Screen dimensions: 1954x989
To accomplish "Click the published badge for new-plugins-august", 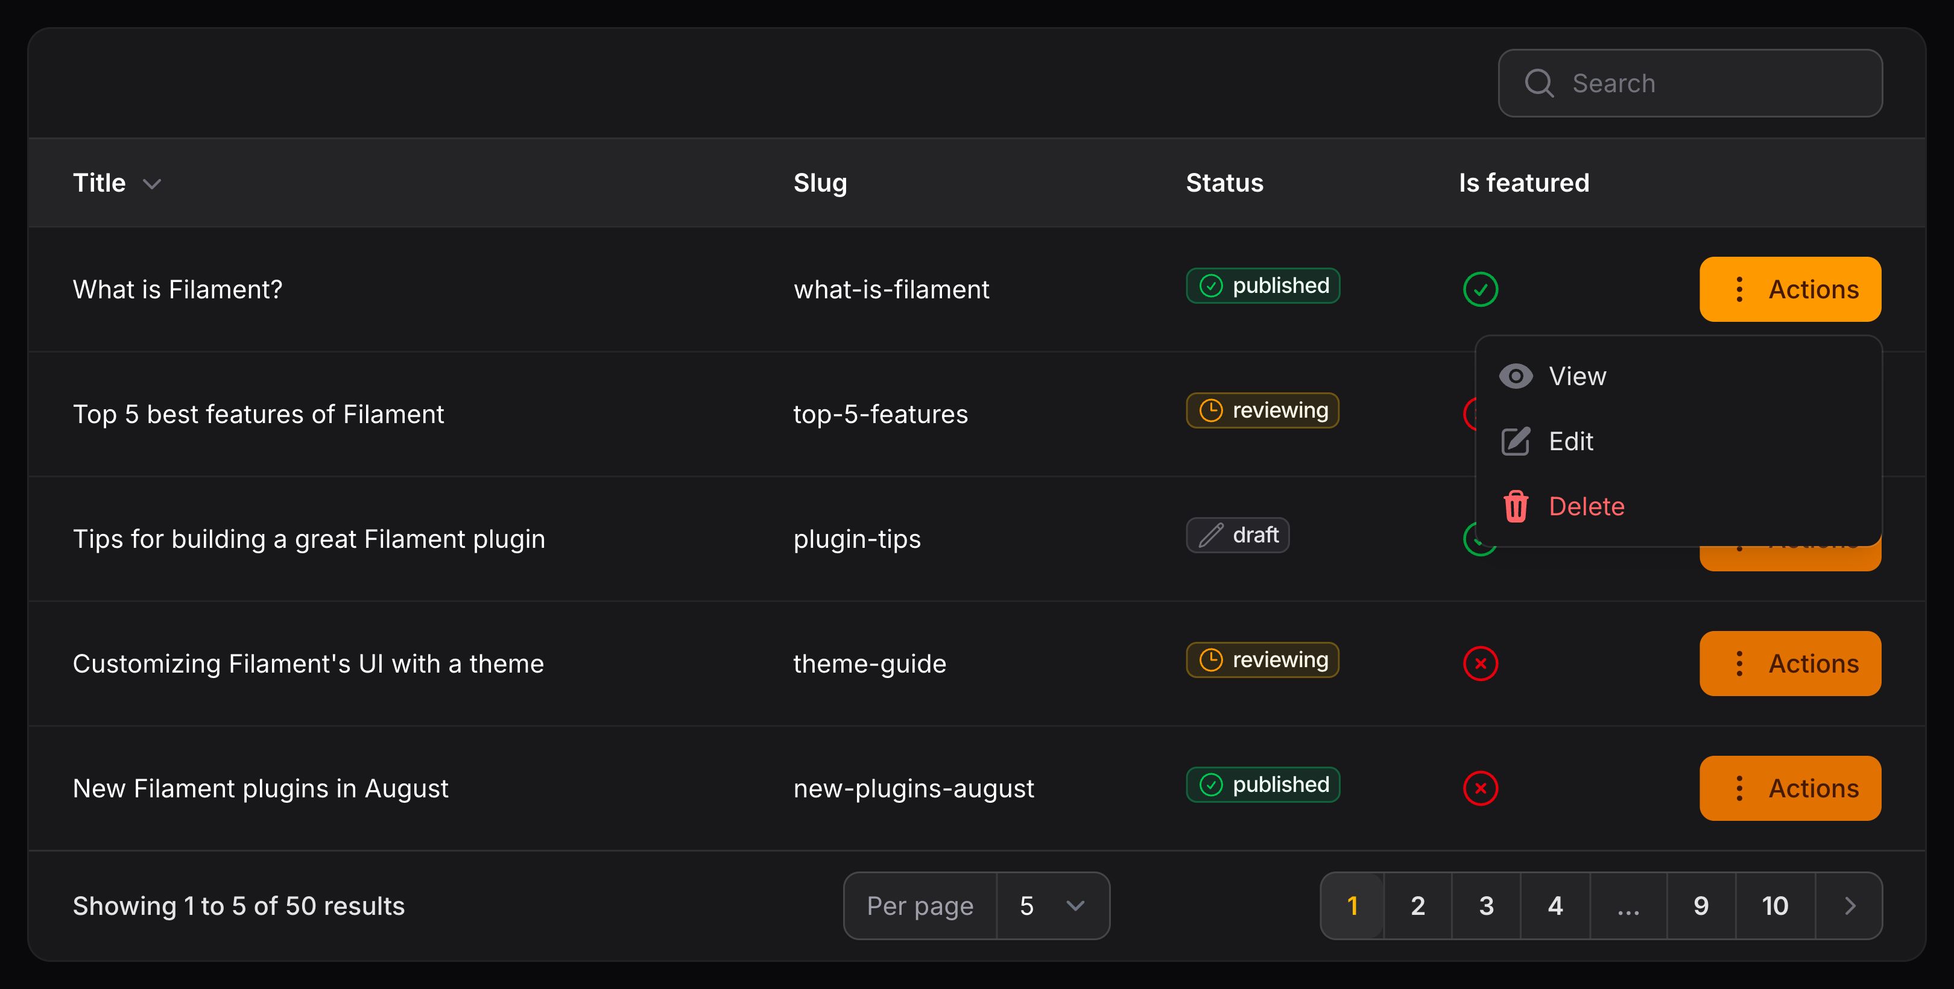I will point(1263,784).
